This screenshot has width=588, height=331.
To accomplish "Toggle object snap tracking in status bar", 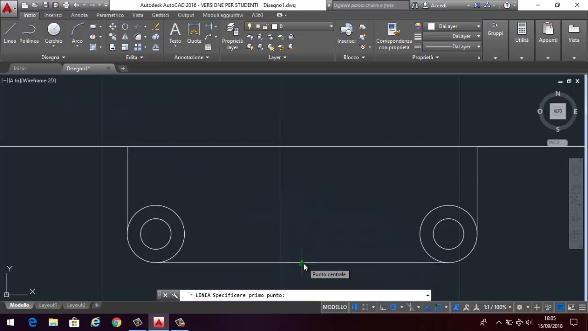I will point(428,307).
